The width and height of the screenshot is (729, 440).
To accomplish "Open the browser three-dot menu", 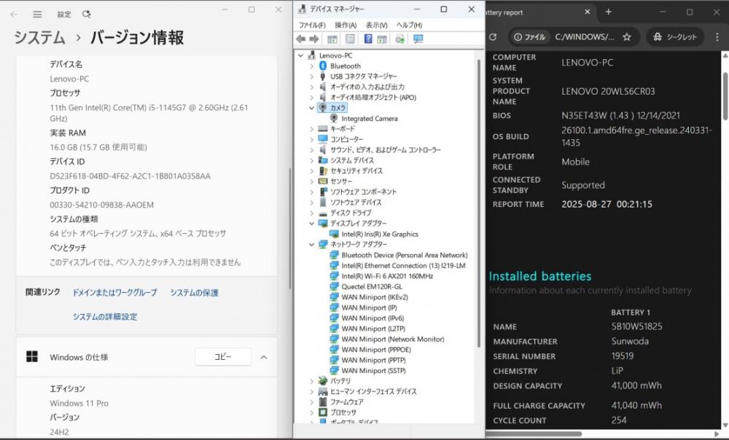I will click(717, 36).
